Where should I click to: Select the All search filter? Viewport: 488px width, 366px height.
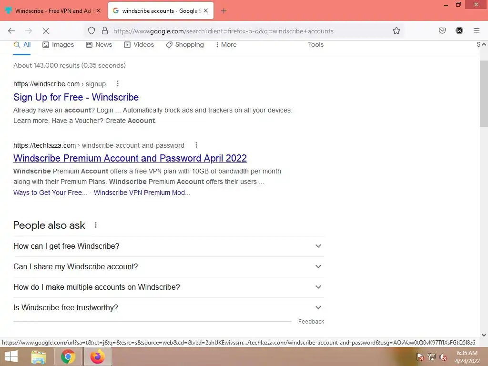point(22,44)
